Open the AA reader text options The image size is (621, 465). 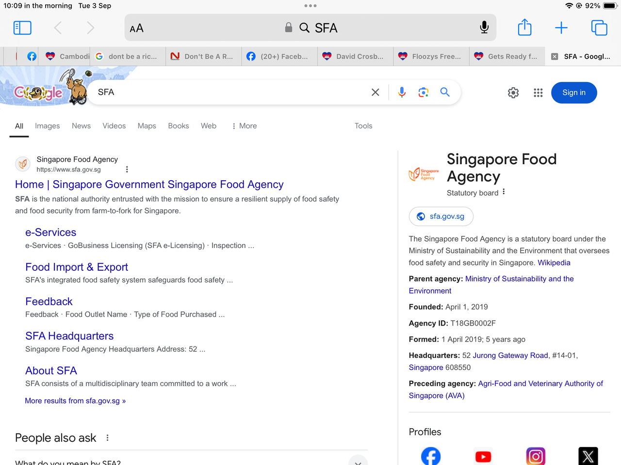tap(137, 28)
